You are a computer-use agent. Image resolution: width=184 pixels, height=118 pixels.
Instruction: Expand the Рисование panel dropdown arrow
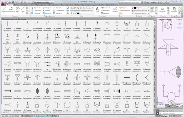19,16
